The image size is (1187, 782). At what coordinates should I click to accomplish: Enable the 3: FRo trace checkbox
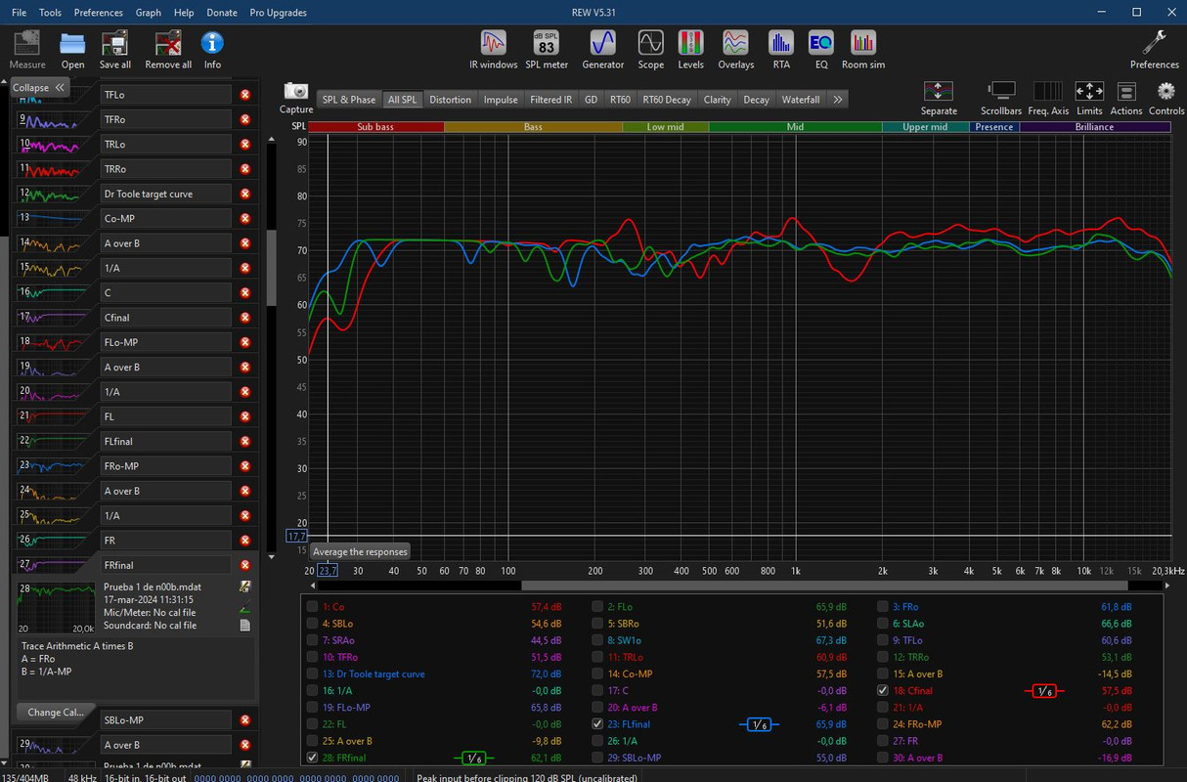click(883, 607)
